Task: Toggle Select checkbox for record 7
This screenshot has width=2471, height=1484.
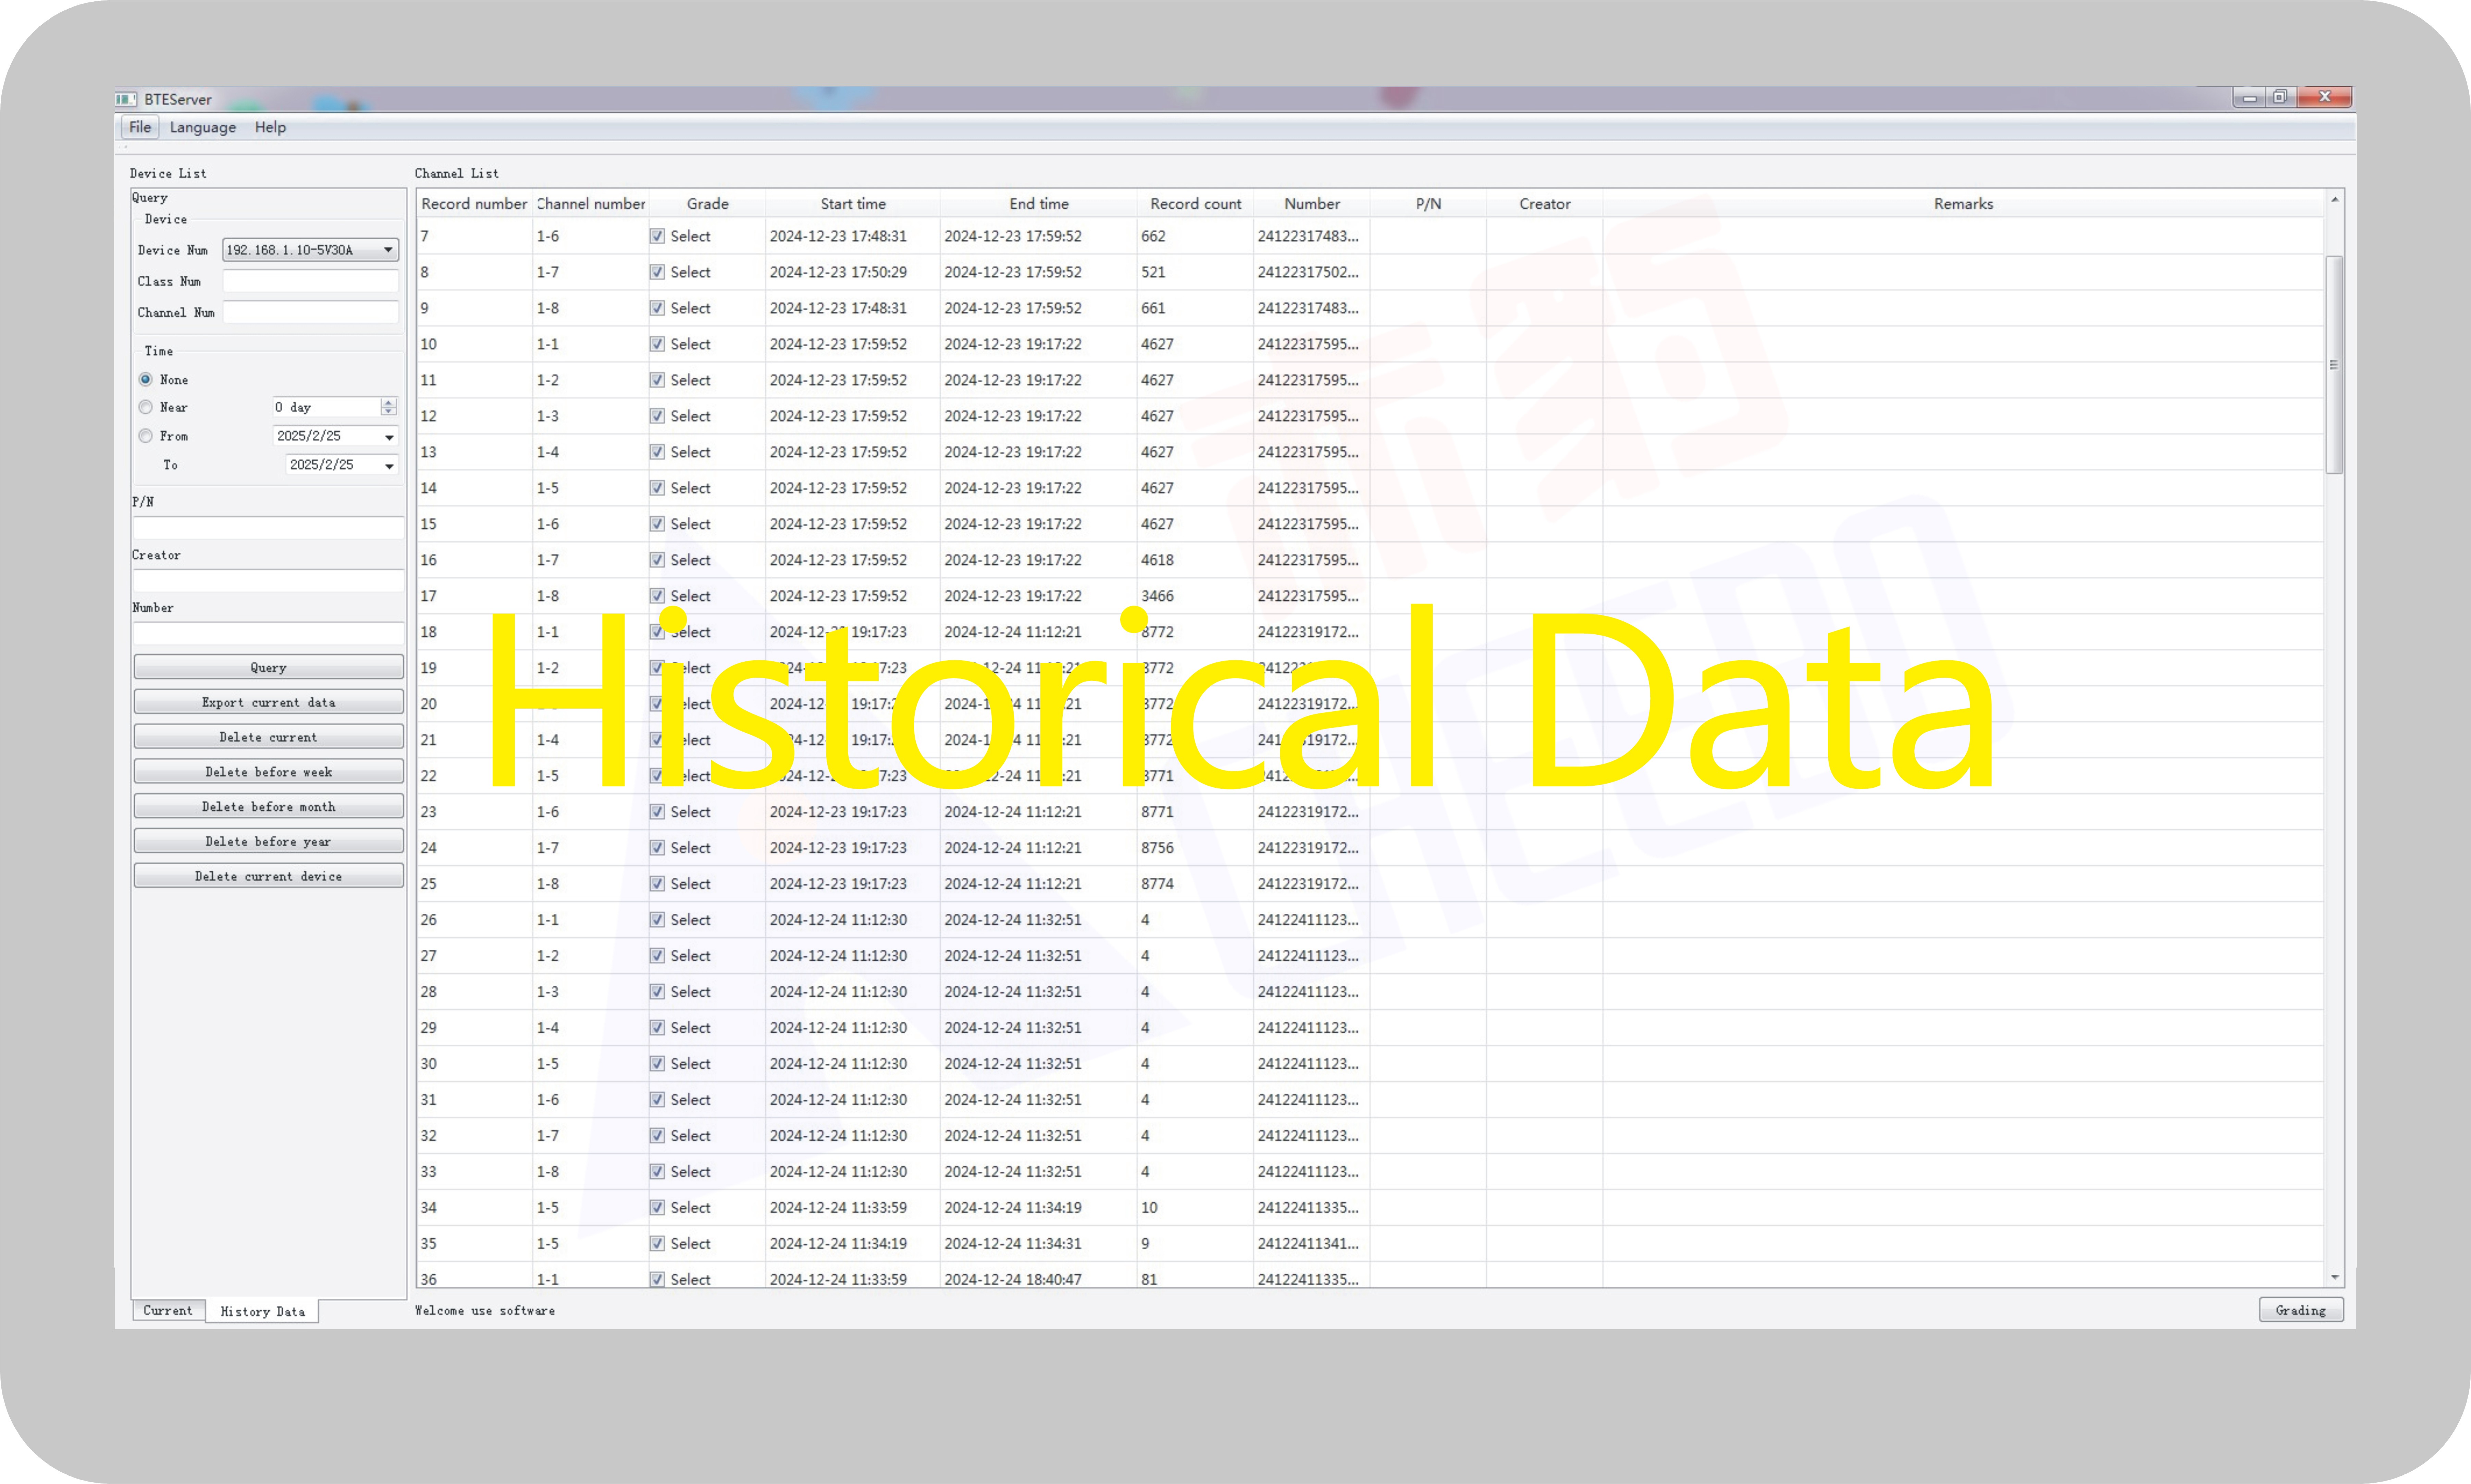Action: tap(657, 236)
